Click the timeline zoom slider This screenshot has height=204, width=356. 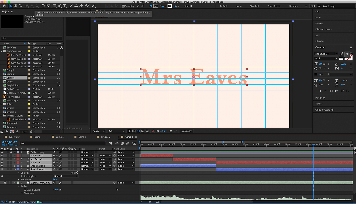click(x=150, y=202)
